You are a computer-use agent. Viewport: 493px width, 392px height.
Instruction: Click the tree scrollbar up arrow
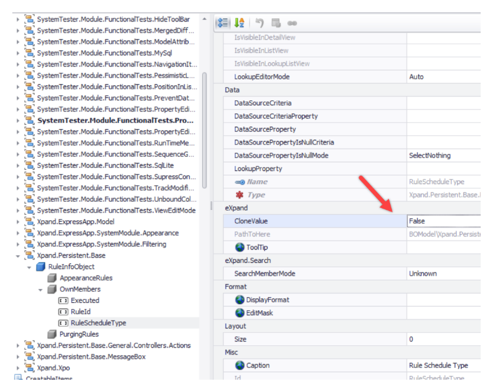205,19
